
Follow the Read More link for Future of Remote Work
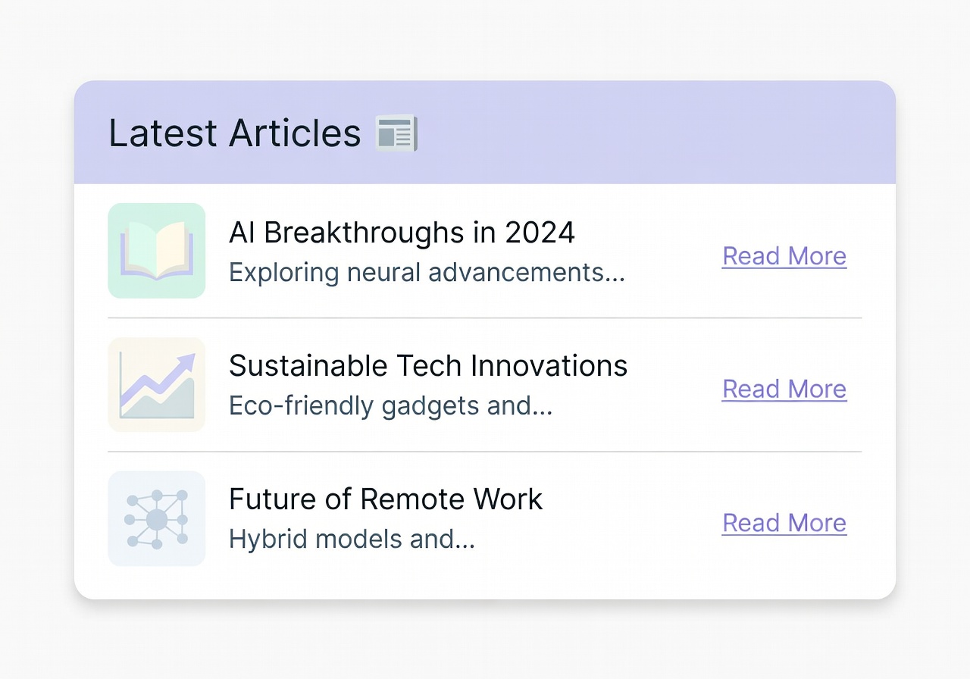(784, 523)
